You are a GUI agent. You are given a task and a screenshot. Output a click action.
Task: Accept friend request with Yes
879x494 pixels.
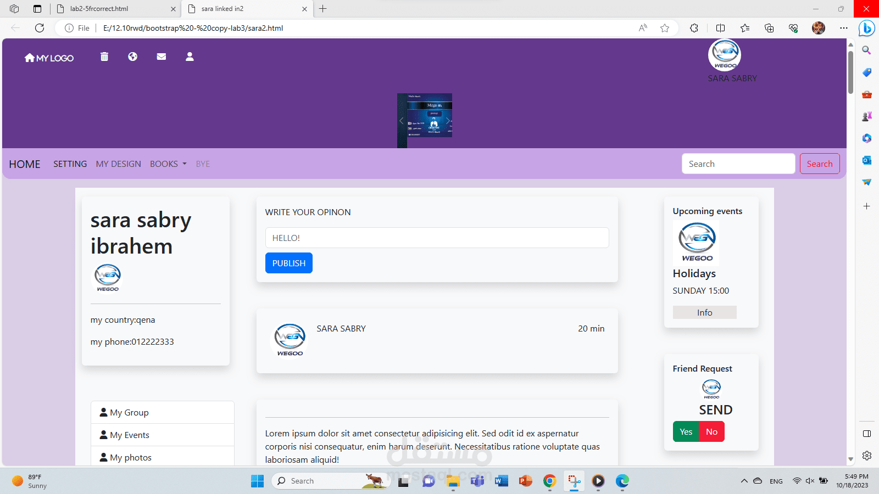(x=686, y=431)
